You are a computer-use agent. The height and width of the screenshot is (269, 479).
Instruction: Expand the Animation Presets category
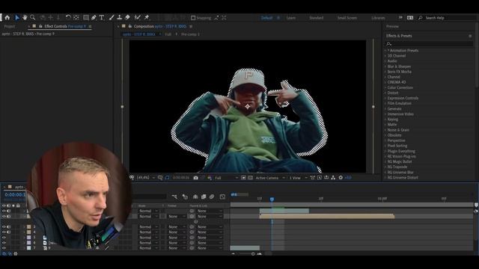385,51
